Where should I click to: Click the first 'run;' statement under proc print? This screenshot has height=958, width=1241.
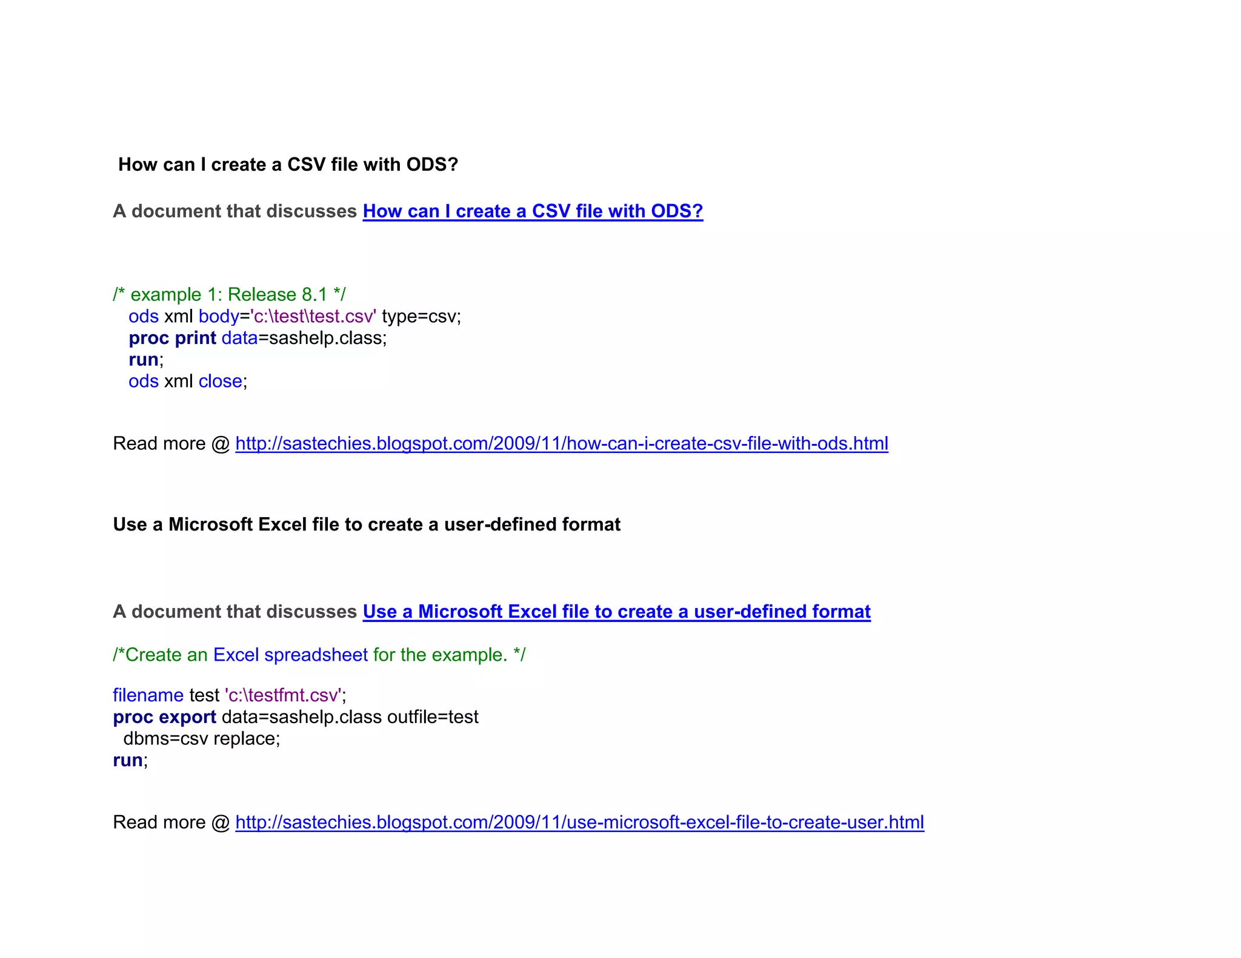145,360
